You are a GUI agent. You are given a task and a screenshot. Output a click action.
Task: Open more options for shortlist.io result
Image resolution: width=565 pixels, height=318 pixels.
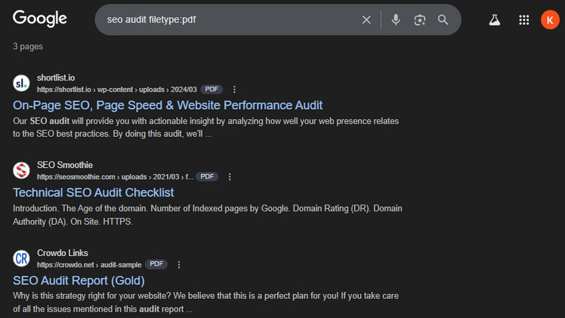234,90
